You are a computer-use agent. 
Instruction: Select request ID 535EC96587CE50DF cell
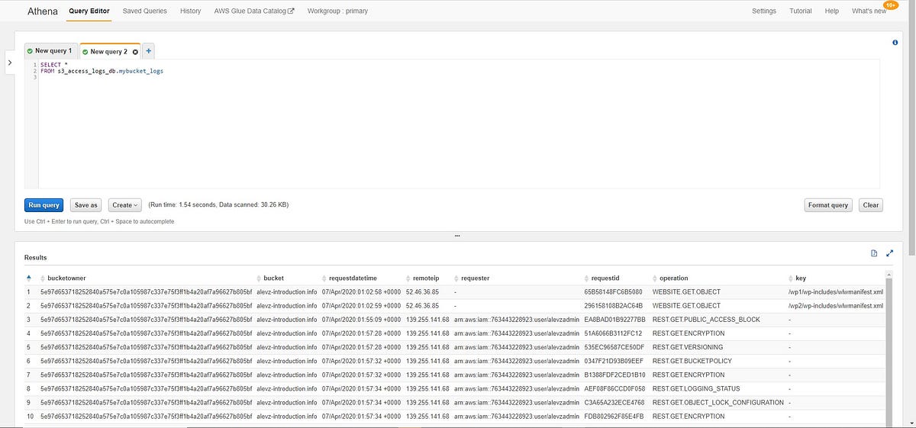[614, 347]
